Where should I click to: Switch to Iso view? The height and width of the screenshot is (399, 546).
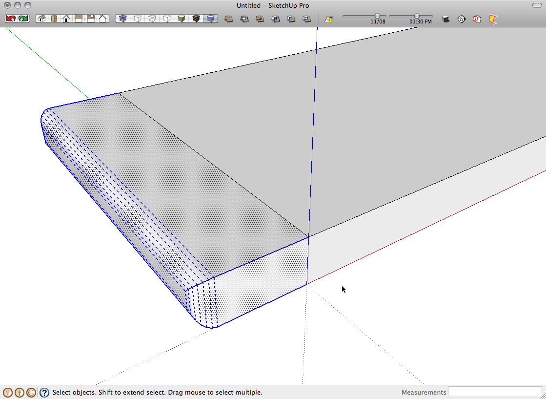click(41, 19)
